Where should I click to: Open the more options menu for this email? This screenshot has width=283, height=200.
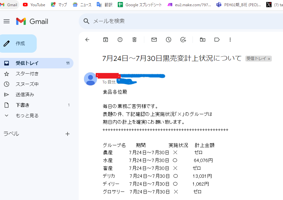(x=230, y=39)
